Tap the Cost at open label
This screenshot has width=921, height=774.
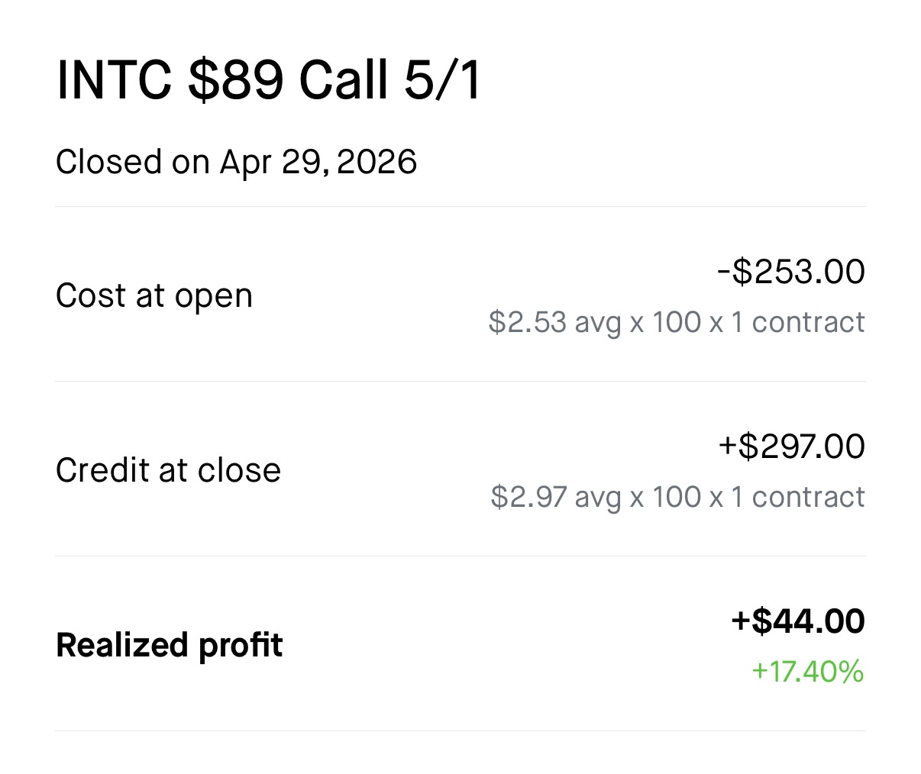[x=154, y=296]
